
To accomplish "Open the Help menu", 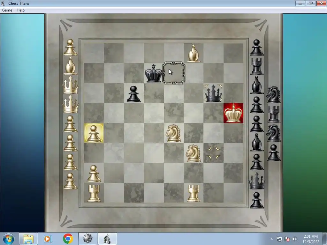I will (x=20, y=10).
